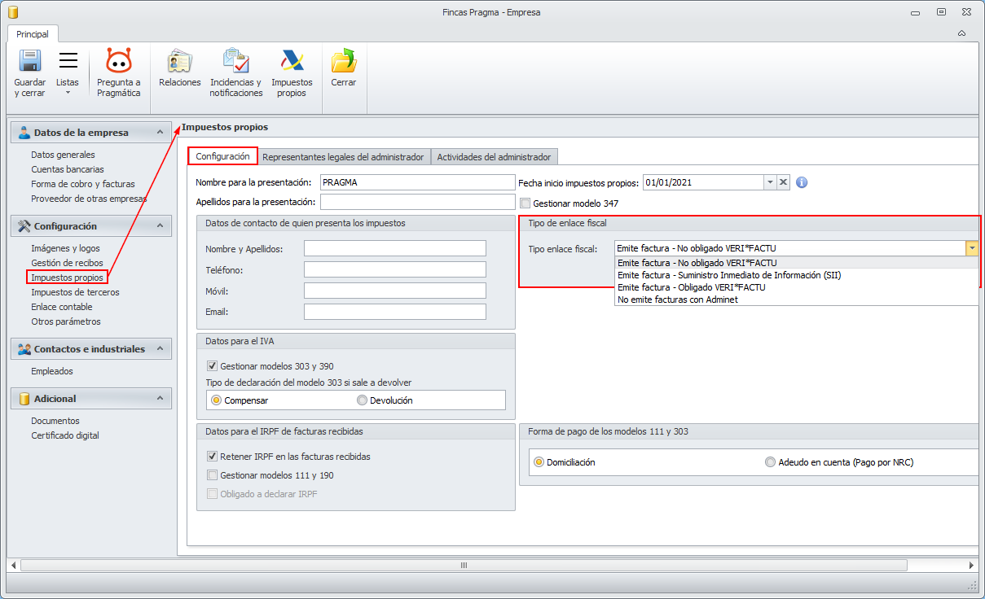Select the Compensar radio option

216,400
